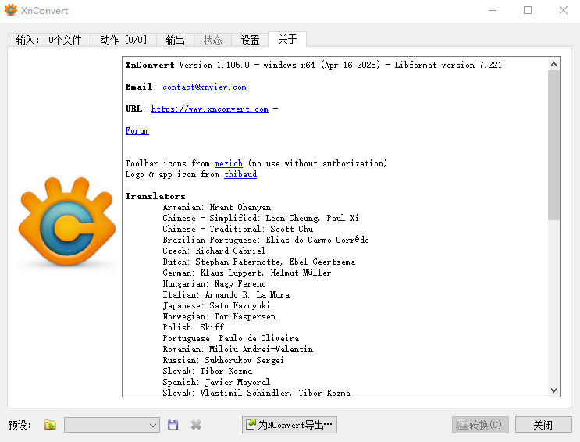Click the save preset floppy disk icon

173,425
